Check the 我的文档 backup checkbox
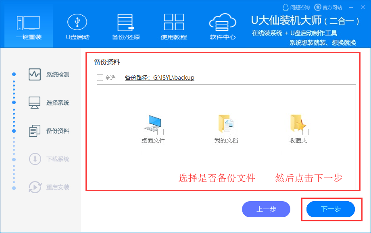 (x=233, y=132)
